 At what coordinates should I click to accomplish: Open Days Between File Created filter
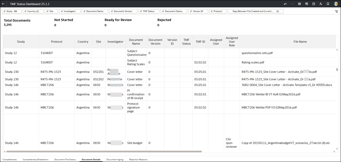coord(256,11)
